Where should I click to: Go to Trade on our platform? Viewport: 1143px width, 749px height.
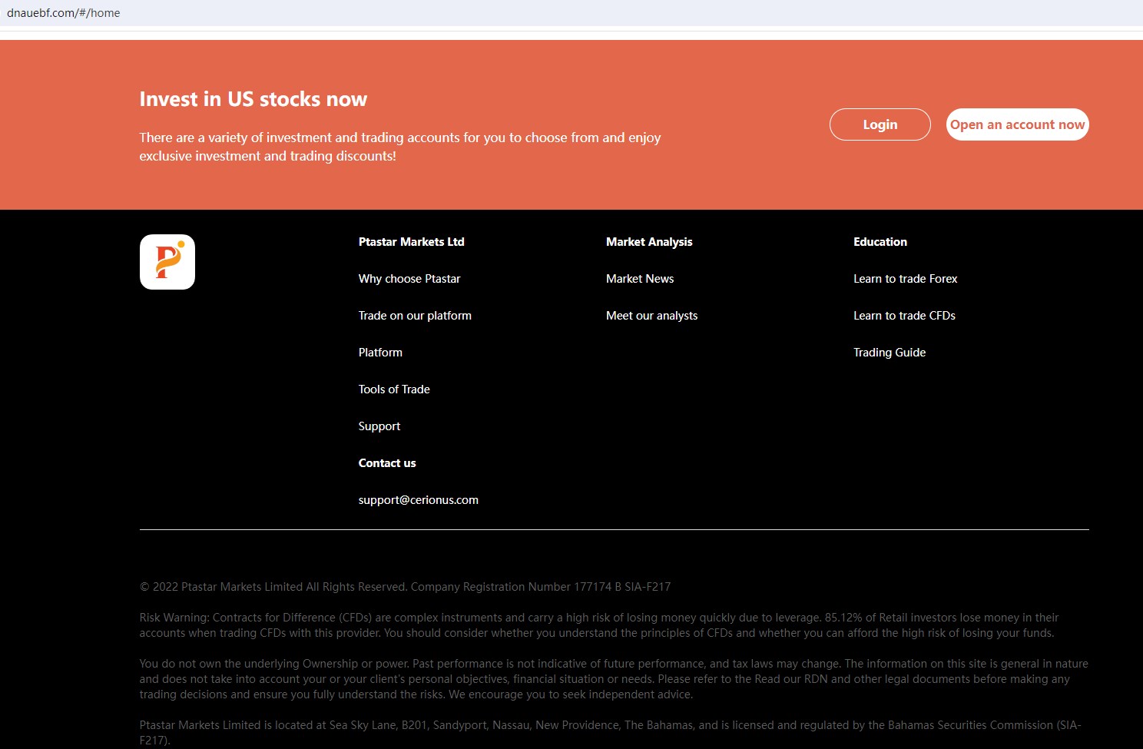[415, 316]
